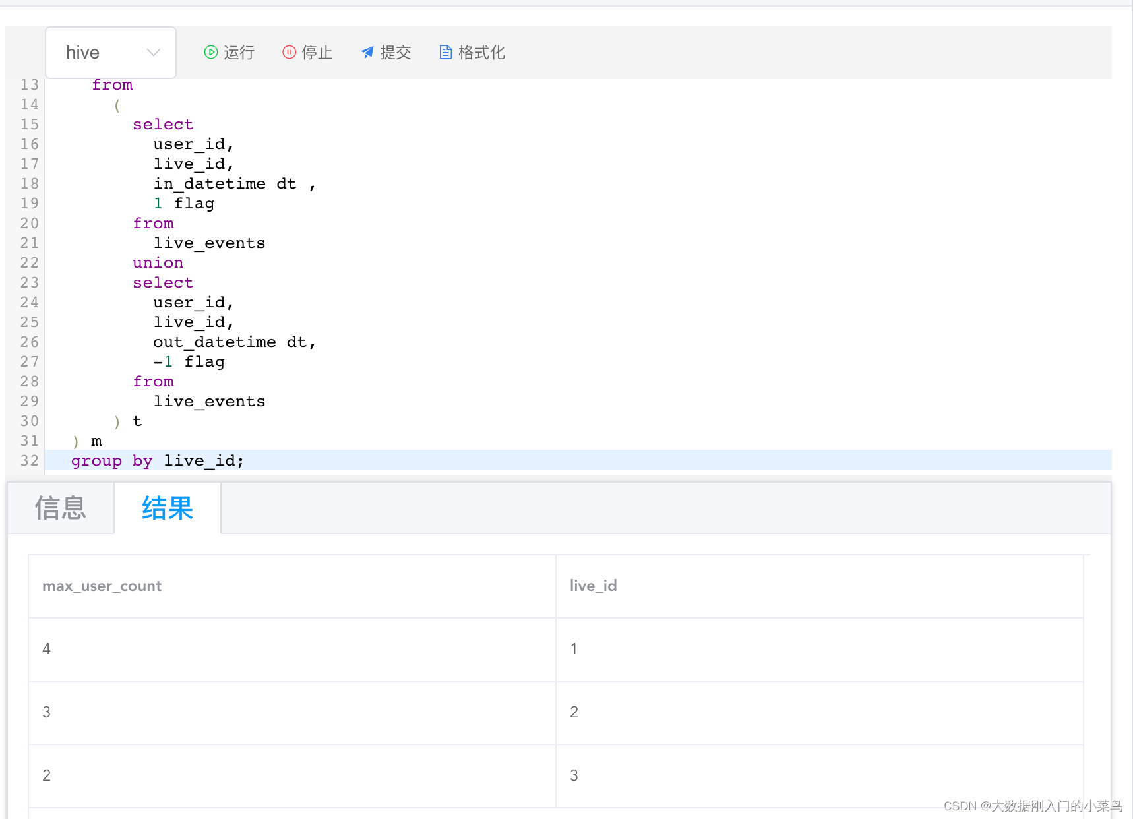Select live_id cell in the max_user_count 3 row
This screenshot has width=1133, height=819.
point(820,712)
